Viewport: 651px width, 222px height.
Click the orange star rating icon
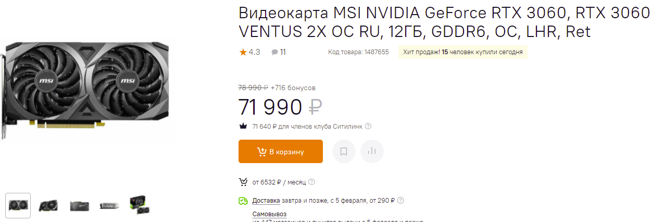pos(243,52)
